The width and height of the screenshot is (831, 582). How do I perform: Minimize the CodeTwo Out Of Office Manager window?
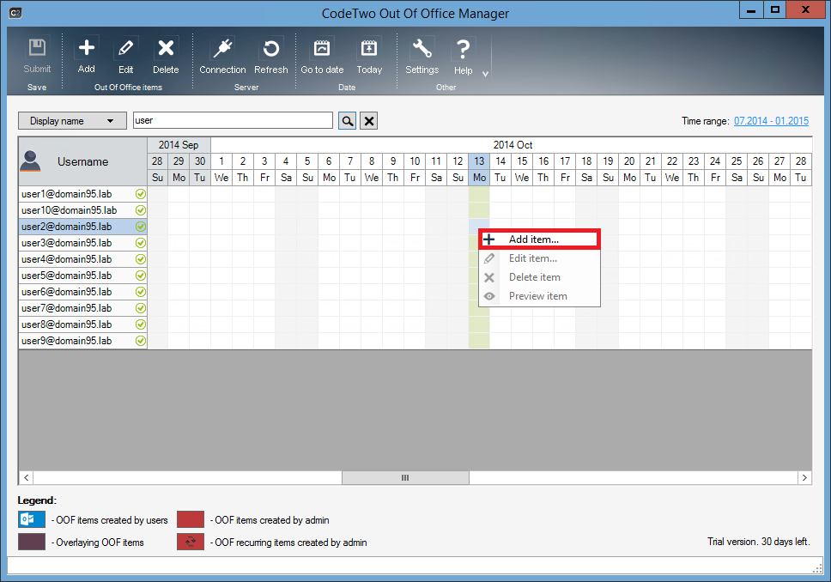point(751,9)
